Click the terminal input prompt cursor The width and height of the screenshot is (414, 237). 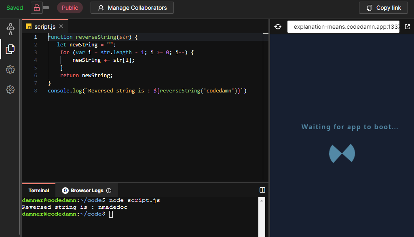coord(111,214)
